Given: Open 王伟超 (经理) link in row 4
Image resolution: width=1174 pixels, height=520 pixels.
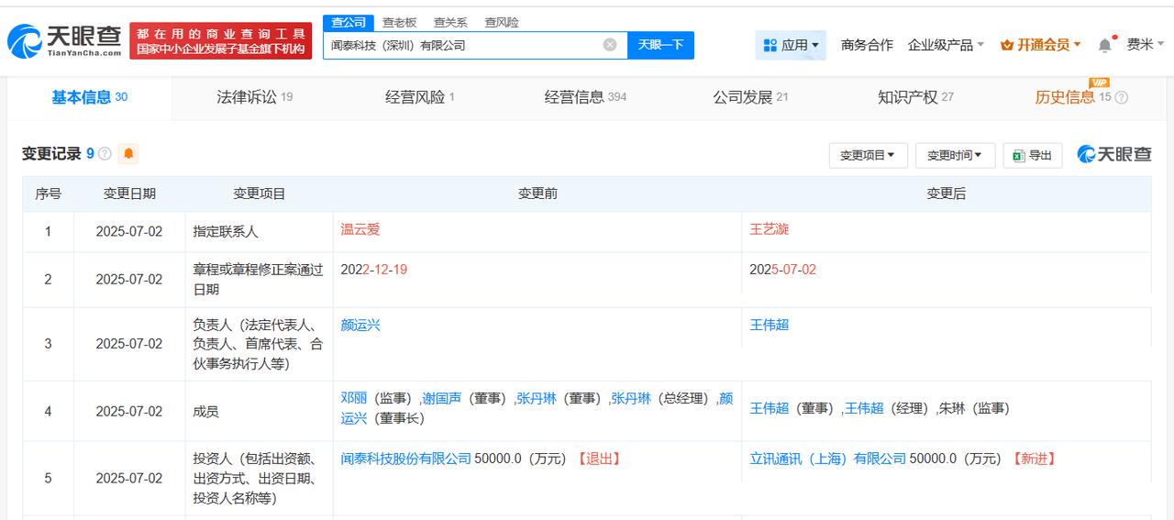Looking at the screenshot, I should [x=865, y=408].
